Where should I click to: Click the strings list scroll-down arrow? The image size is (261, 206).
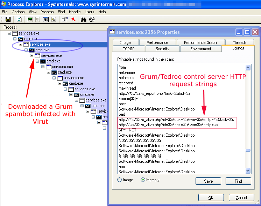[248, 170]
